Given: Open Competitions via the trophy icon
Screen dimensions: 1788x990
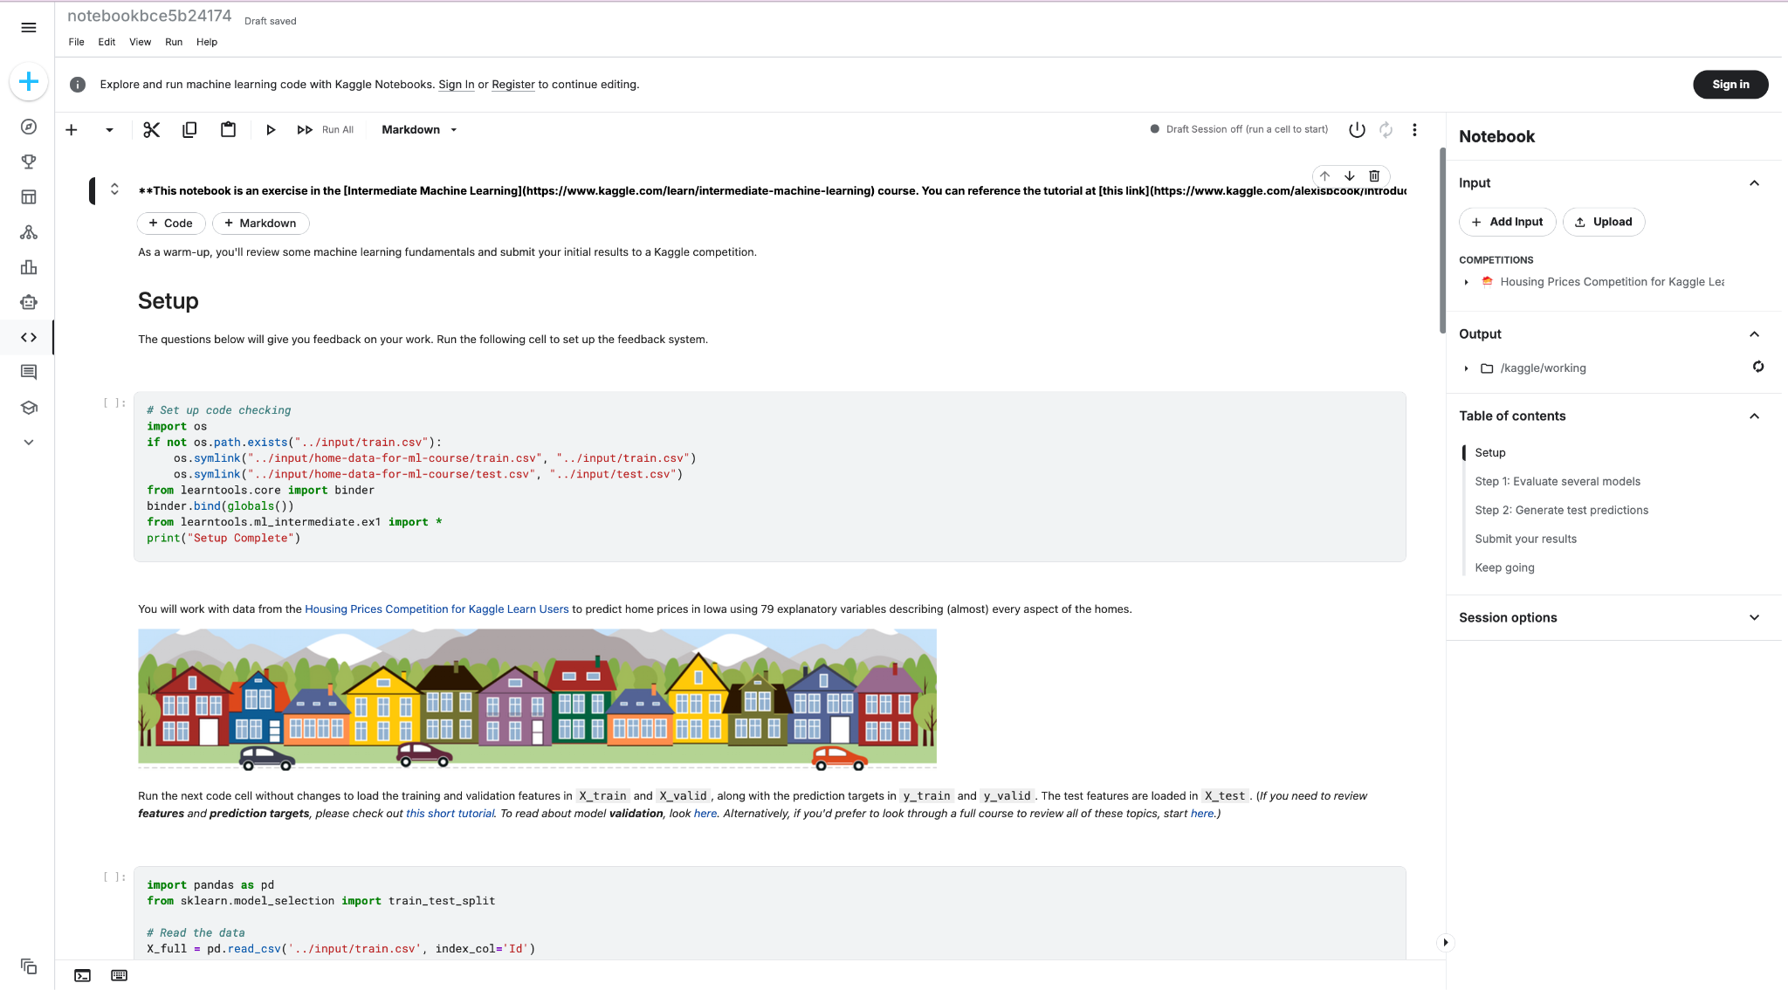Looking at the screenshot, I should [29, 161].
